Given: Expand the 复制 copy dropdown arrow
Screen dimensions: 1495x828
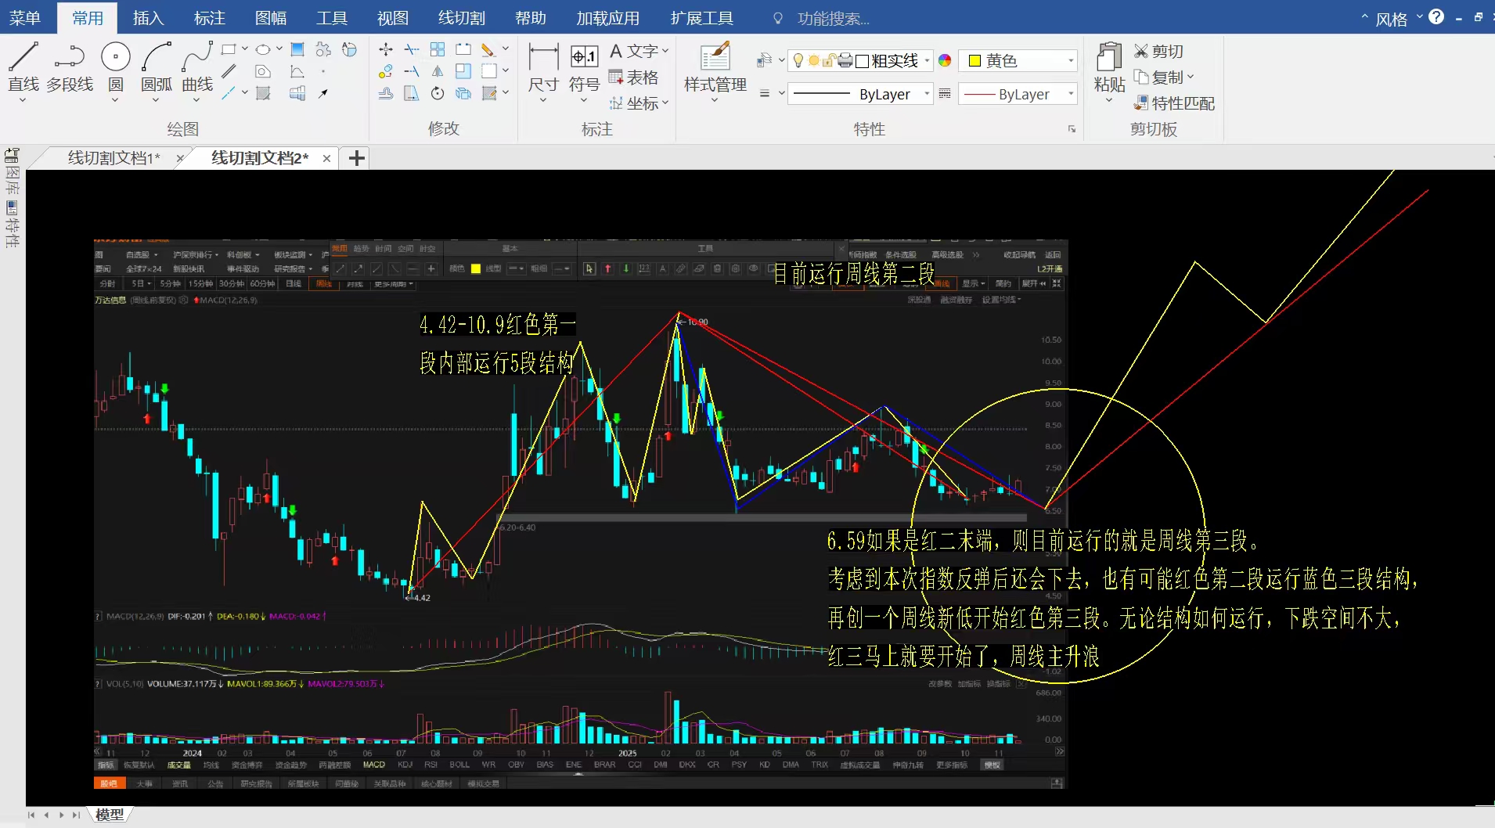Looking at the screenshot, I should [1191, 77].
